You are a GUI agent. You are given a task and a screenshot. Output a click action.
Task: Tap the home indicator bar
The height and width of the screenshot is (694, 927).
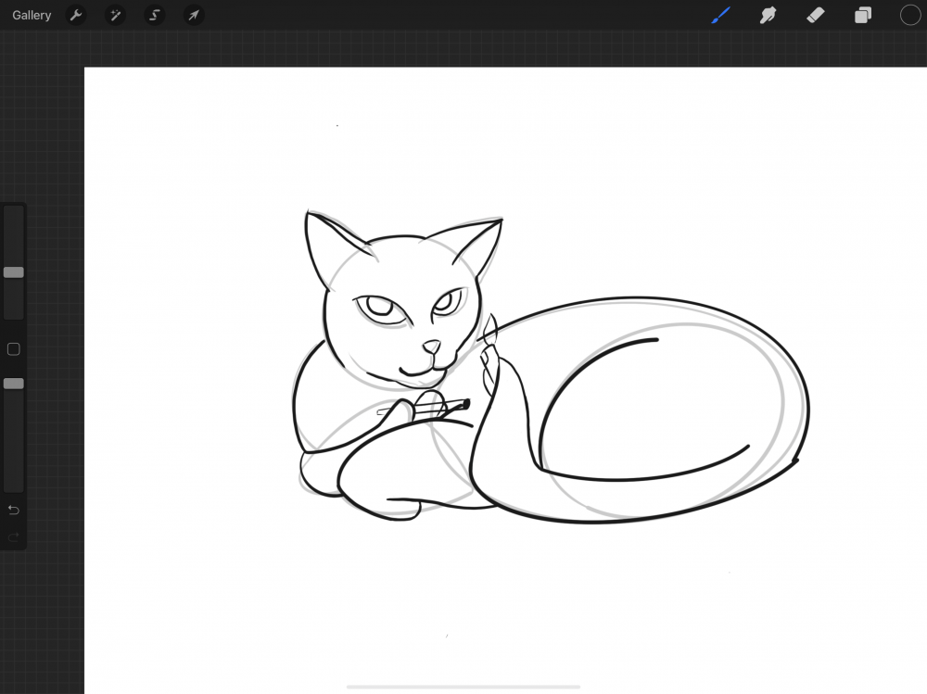point(463,687)
